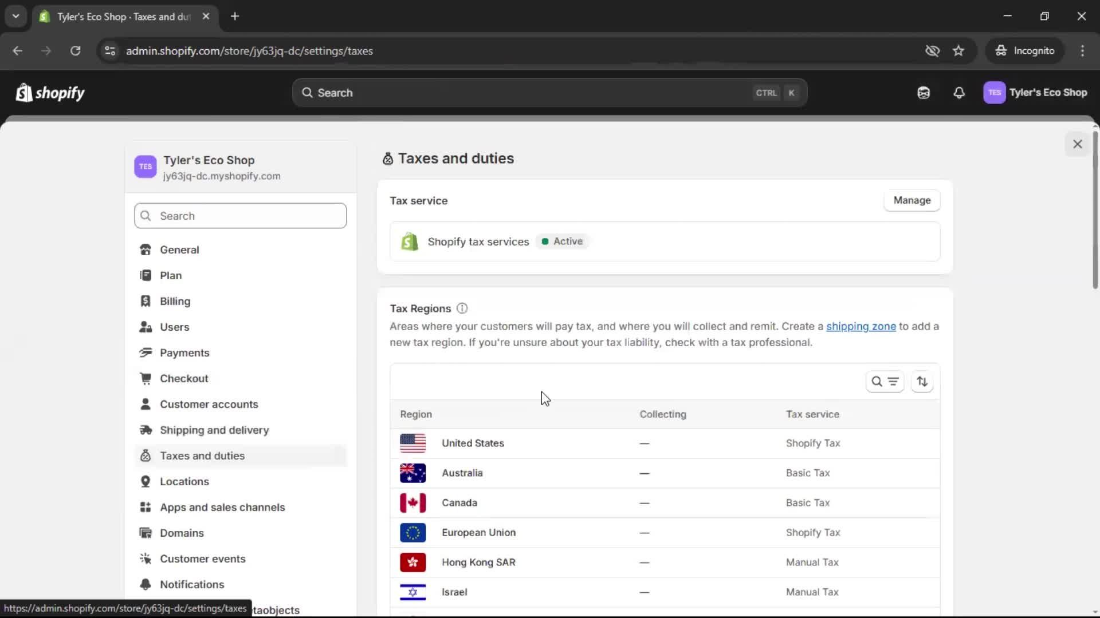Open the shipping zone link
The height and width of the screenshot is (618, 1100).
861,326
